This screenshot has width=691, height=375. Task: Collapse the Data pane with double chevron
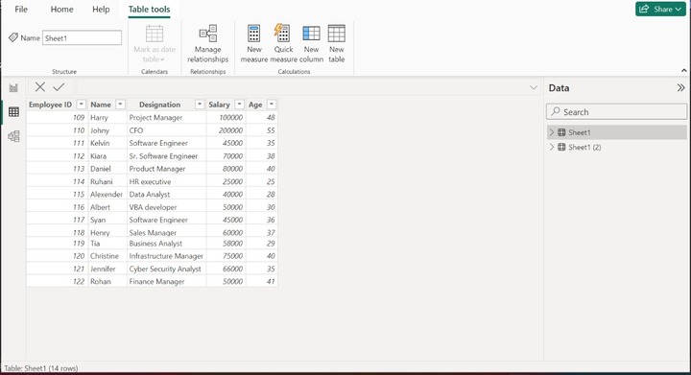[680, 87]
